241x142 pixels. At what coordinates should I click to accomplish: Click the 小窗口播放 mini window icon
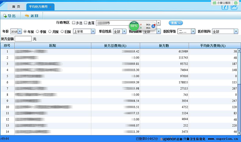click(x=215, y=3)
